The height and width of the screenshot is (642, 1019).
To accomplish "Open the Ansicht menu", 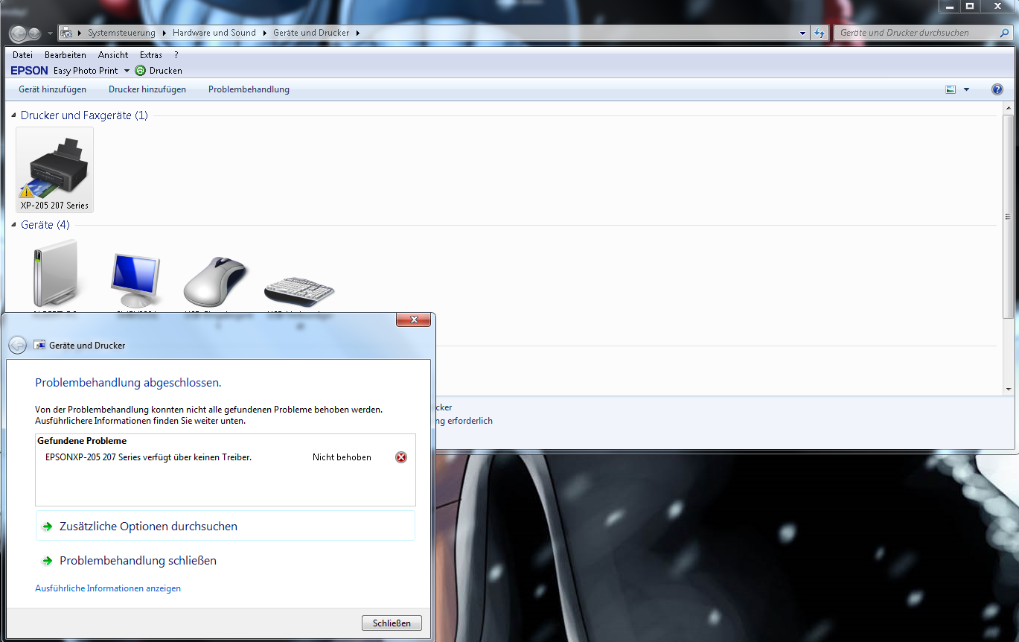I will coord(113,55).
